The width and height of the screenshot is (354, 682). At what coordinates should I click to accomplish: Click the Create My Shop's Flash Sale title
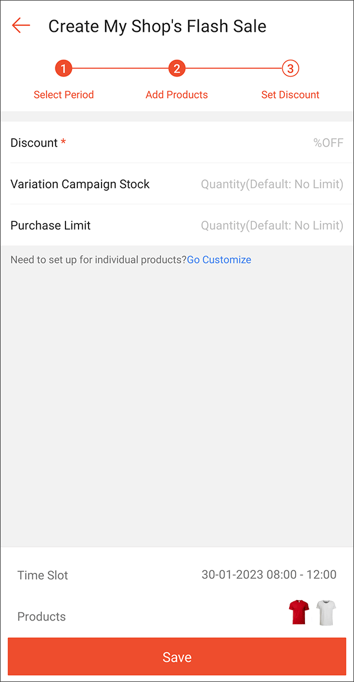[158, 26]
